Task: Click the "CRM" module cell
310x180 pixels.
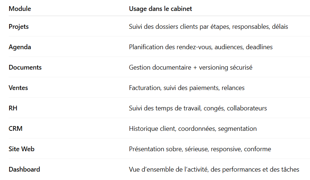Action: [15, 129]
